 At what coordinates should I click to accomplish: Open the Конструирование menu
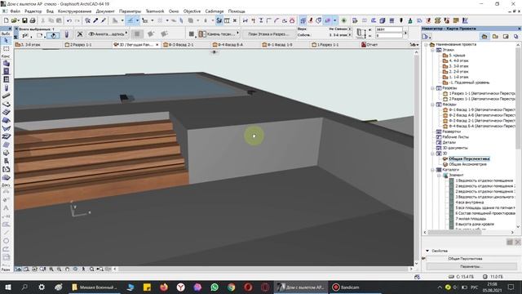(x=74, y=11)
